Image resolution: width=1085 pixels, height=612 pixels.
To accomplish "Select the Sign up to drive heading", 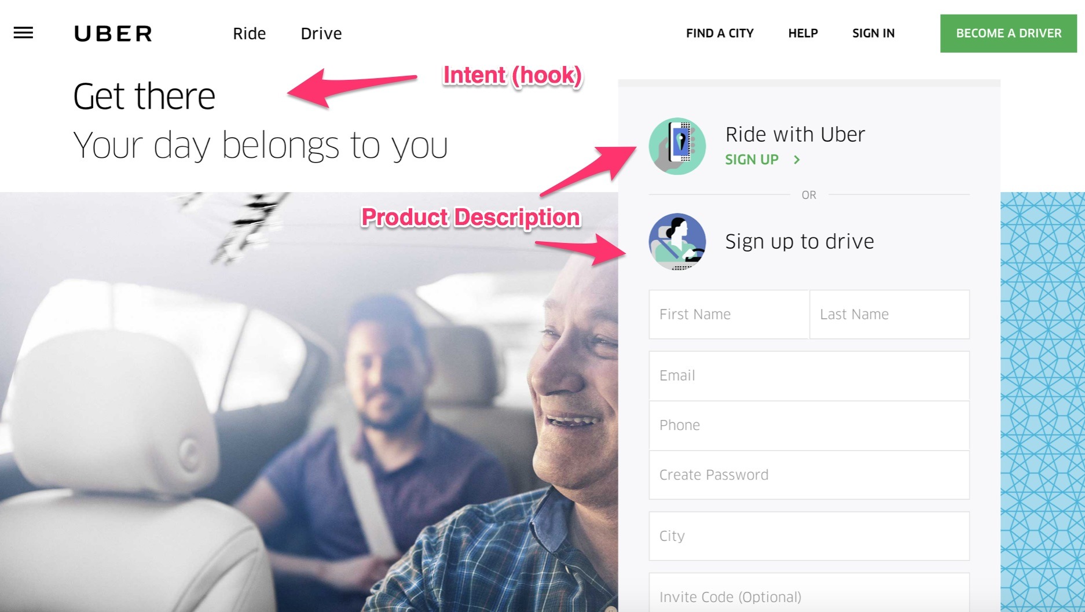I will [x=800, y=241].
